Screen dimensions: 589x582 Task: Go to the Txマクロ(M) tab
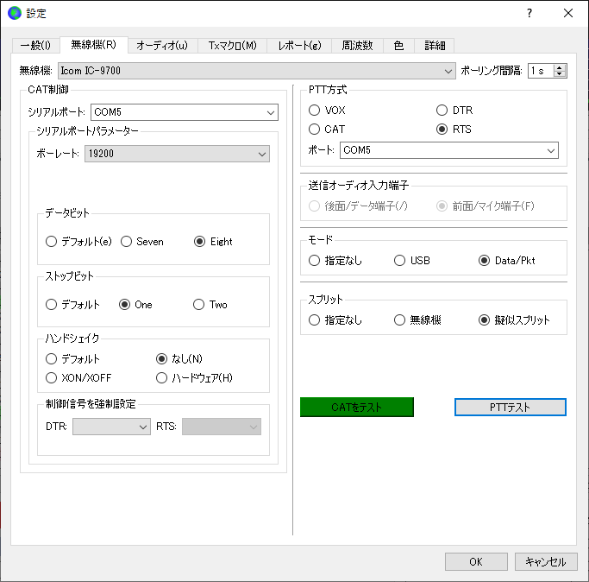[x=232, y=46]
